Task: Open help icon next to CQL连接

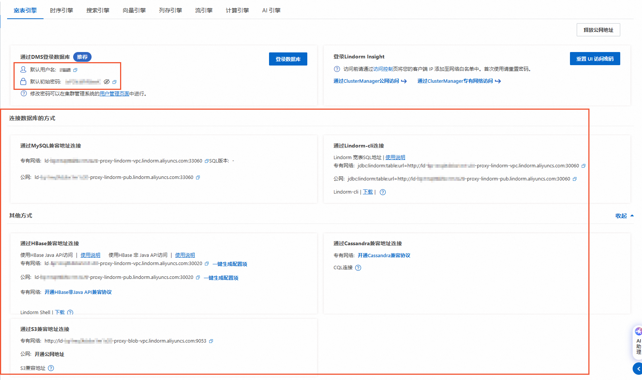Action: [x=358, y=268]
